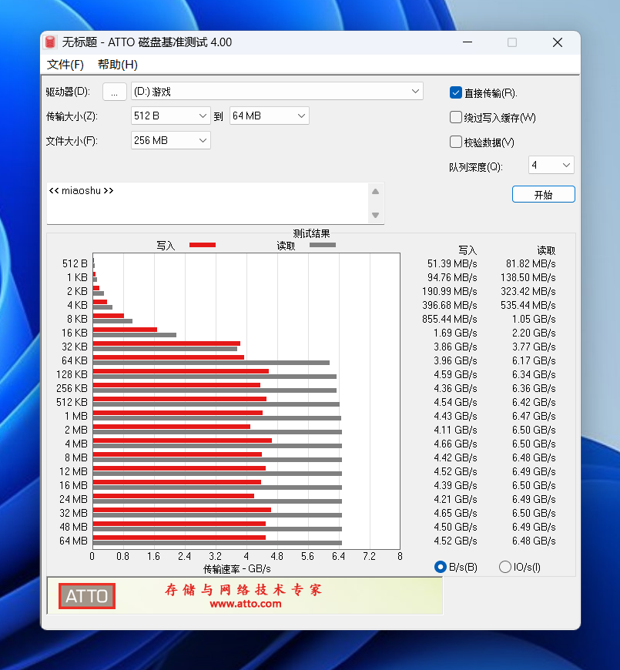Viewport: 620px width, 670px height.
Task: Expand the 驱动器 (D:) 游戏 dropdown
Action: click(x=277, y=92)
